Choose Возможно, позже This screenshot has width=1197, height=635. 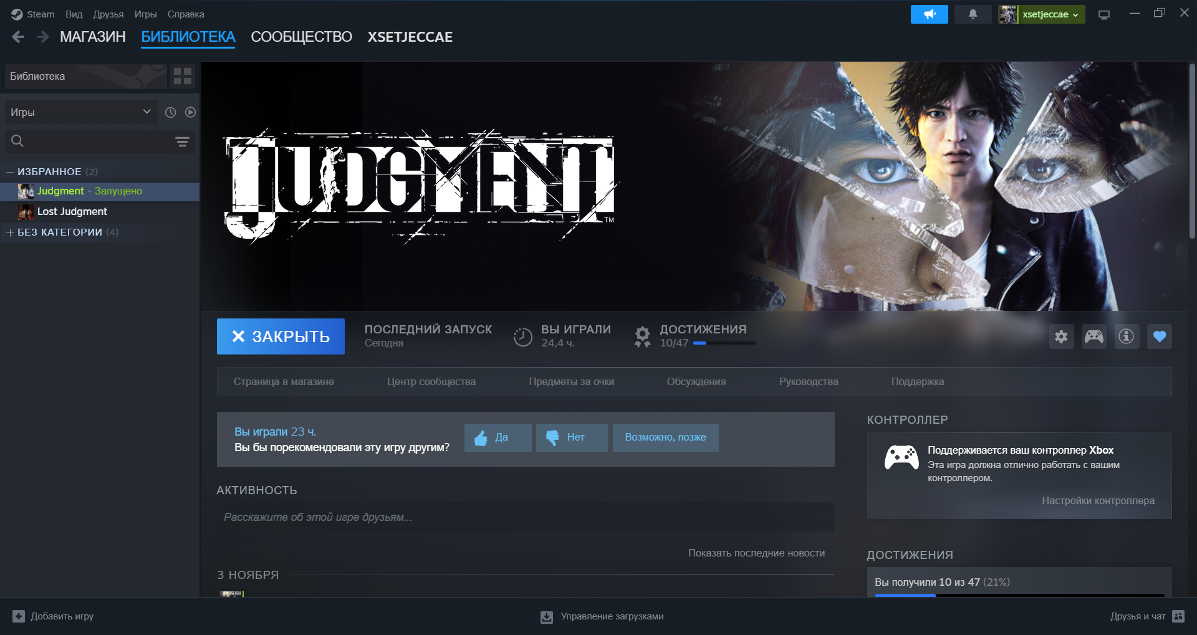click(x=665, y=438)
